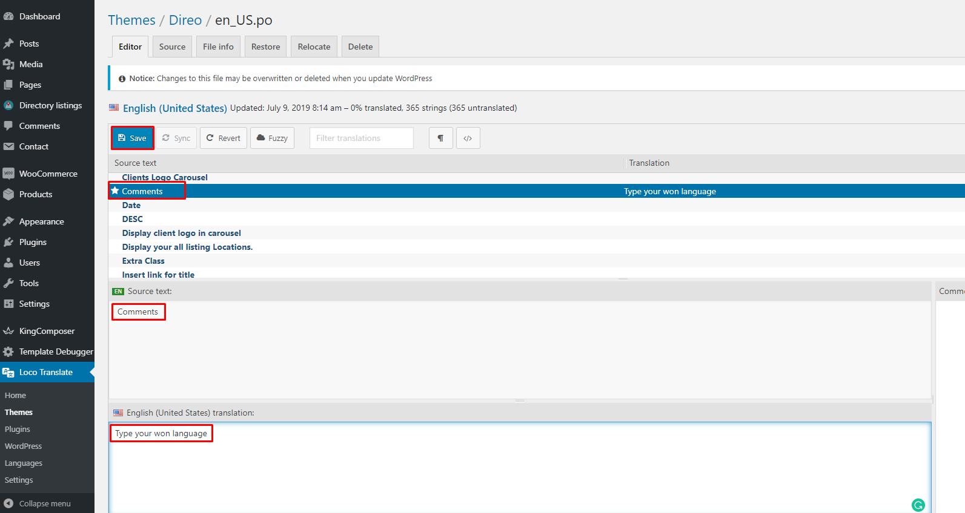Viewport: 965px width, 513px height.
Task: Click the Grammarly icon in translation box
Action: [918, 505]
